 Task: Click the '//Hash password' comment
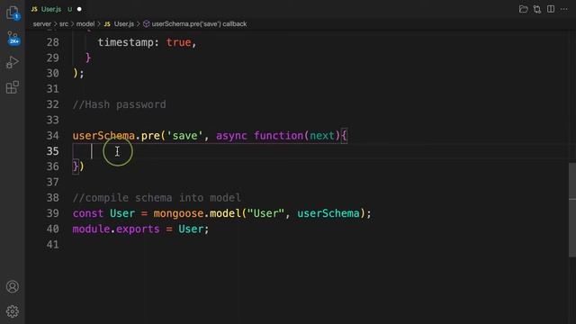click(120, 104)
